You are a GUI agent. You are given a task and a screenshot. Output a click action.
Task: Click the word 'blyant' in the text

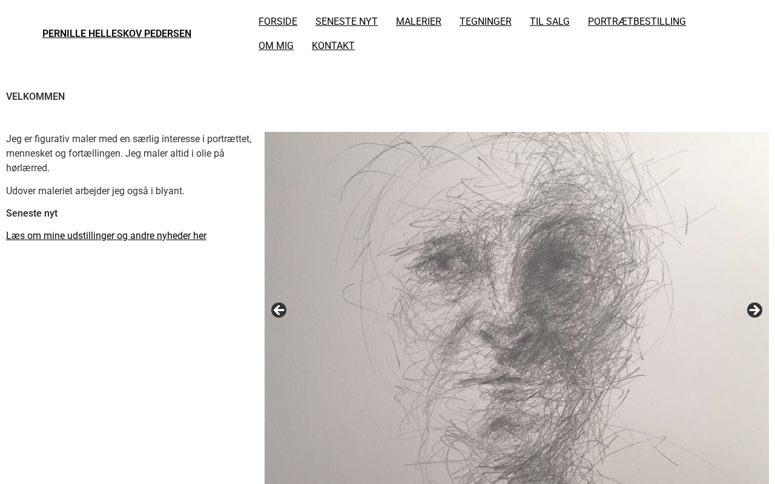[x=168, y=191]
